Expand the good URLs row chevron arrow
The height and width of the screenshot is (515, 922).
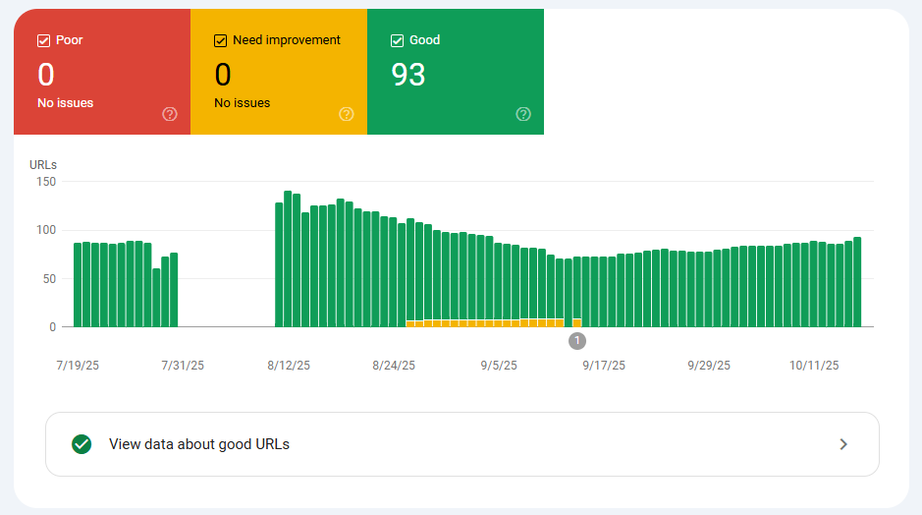(842, 444)
